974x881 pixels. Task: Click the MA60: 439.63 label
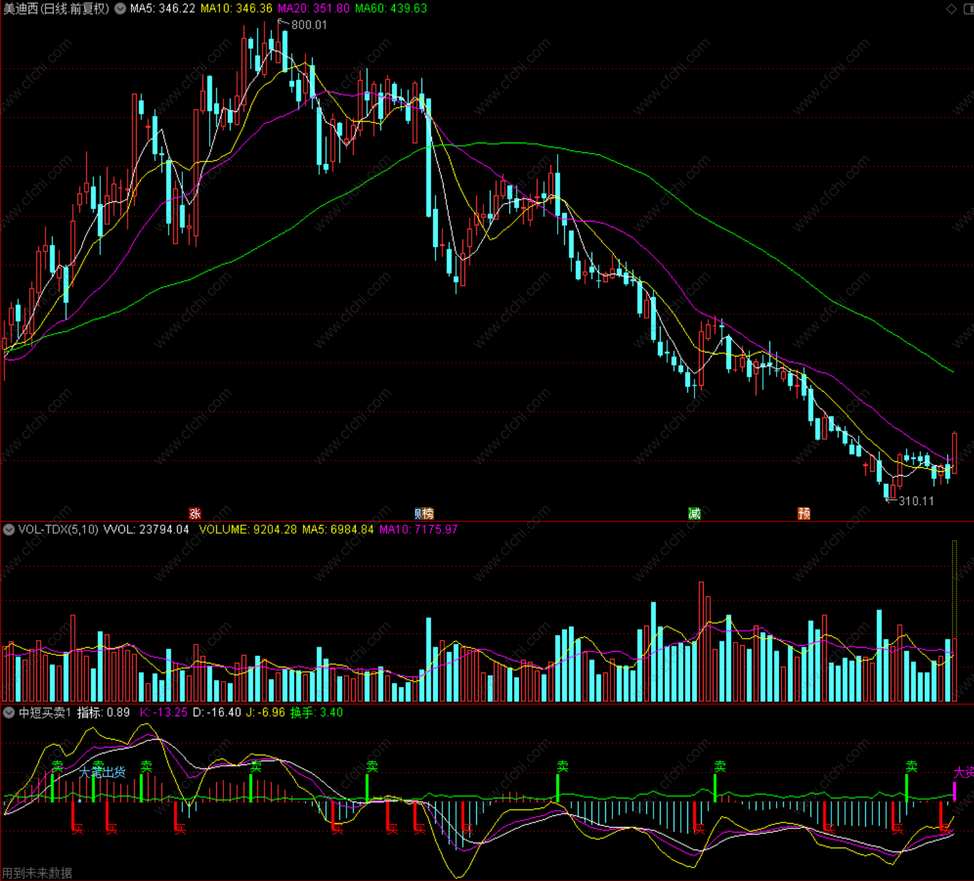[x=391, y=8]
